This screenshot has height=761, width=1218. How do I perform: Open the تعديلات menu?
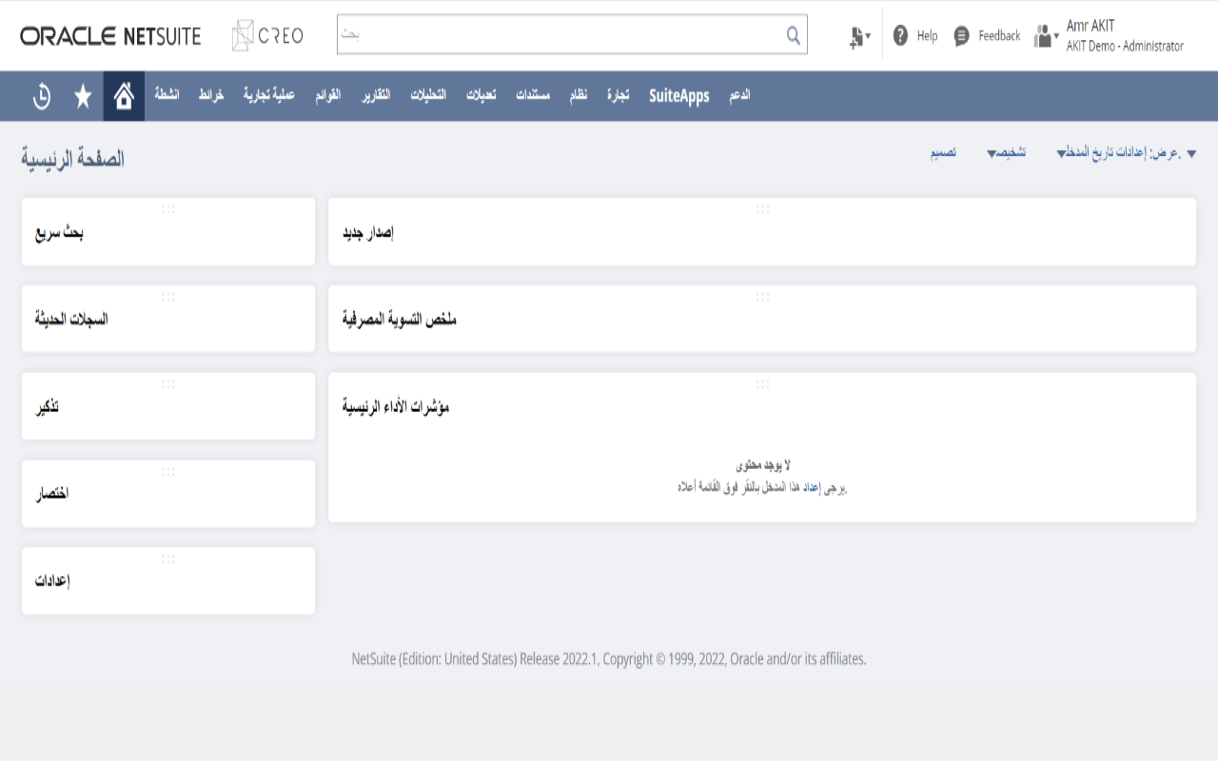(x=481, y=96)
